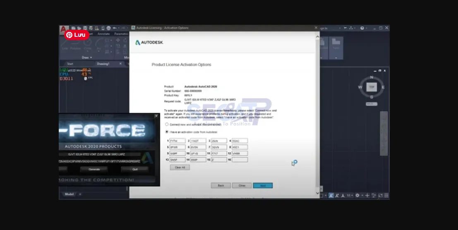Close the X-Force window with X
The image size is (458, 230).
tap(156, 116)
